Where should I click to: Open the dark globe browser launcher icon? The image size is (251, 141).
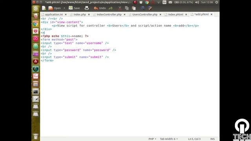(36, 69)
